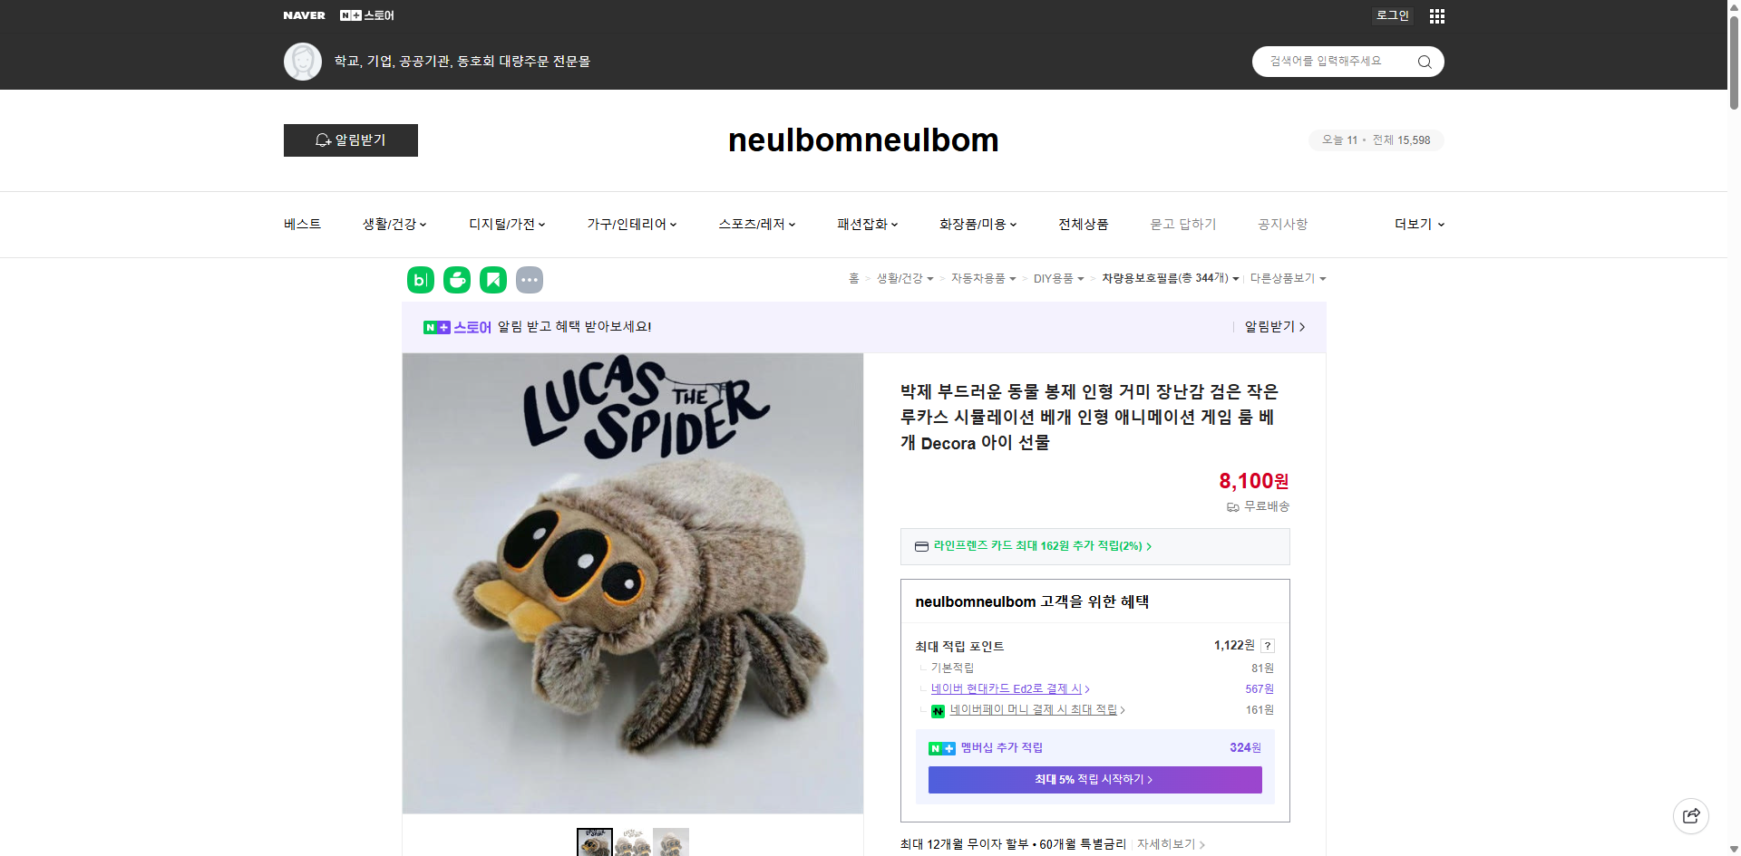
Task: Click the Keep bookmark share icon
Action: [492, 280]
